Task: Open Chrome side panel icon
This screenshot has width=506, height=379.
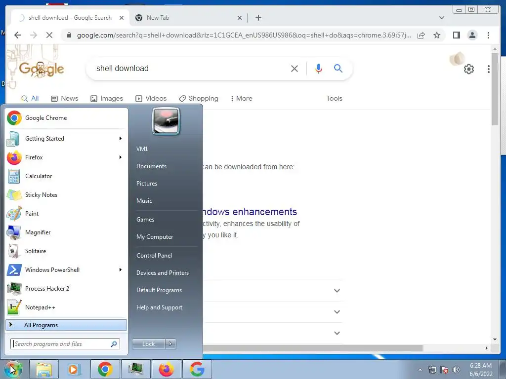Action: coord(456,35)
